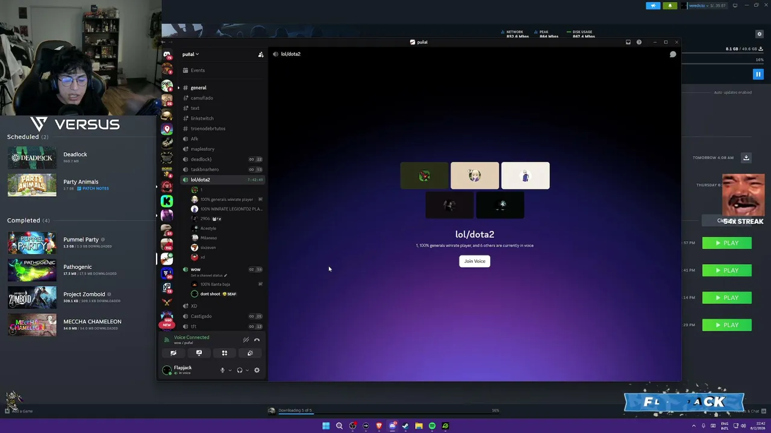771x433 pixels.
Task: Open Discord from the Windows taskbar
Action: click(x=392, y=426)
